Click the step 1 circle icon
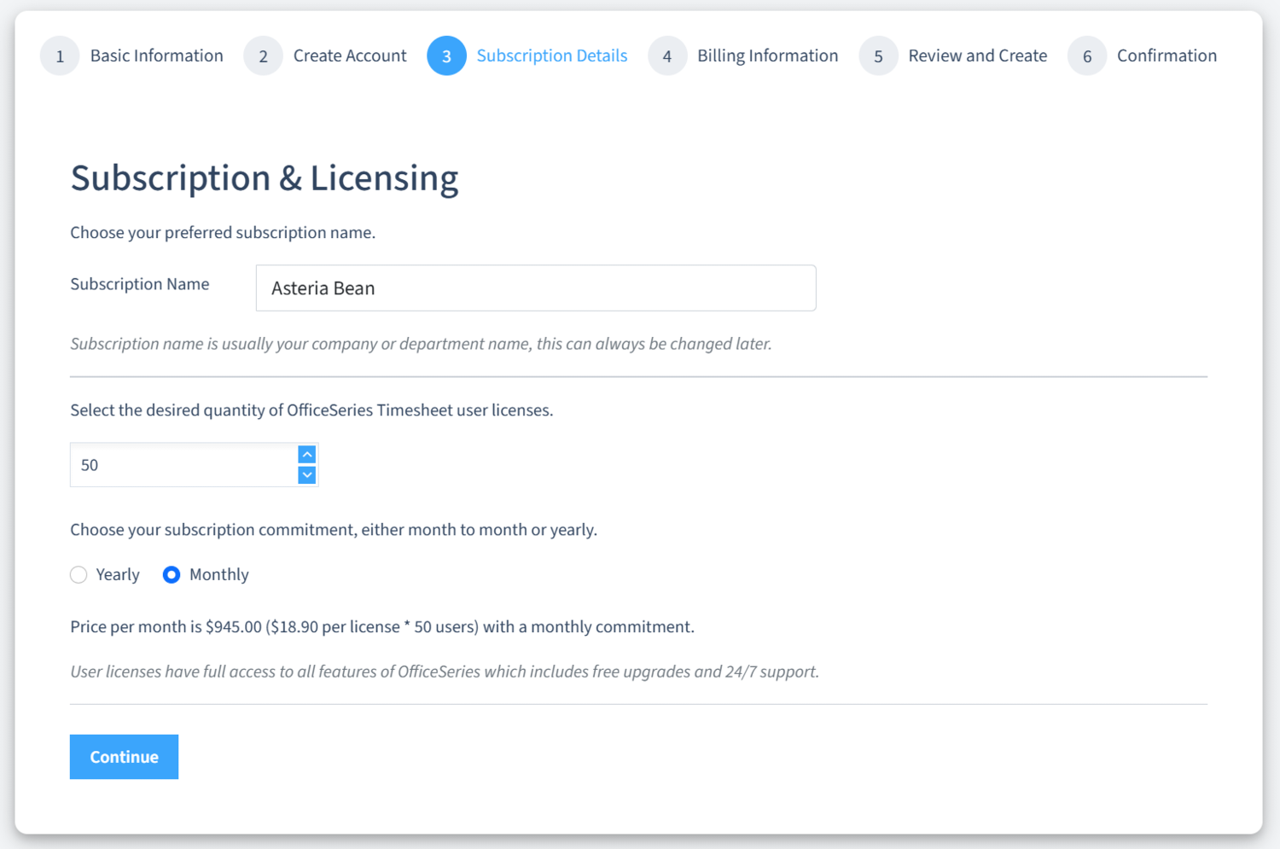This screenshot has width=1280, height=849. (60, 56)
